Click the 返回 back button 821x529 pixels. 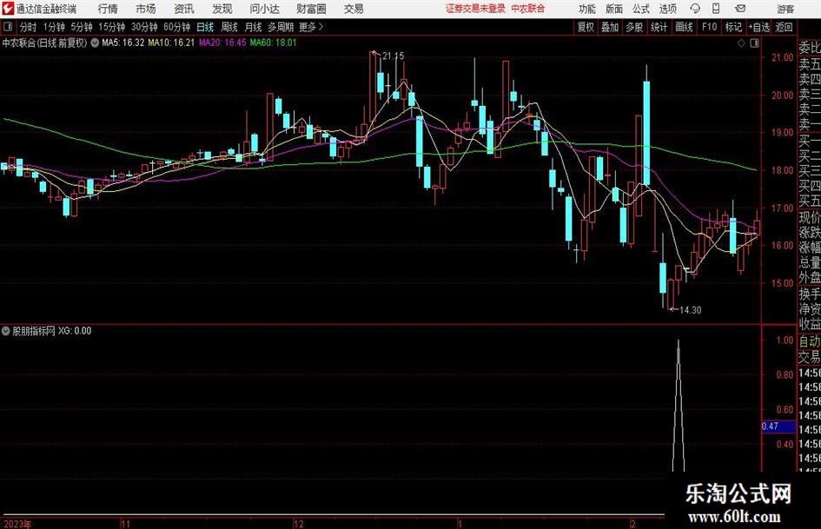click(784, 27)
